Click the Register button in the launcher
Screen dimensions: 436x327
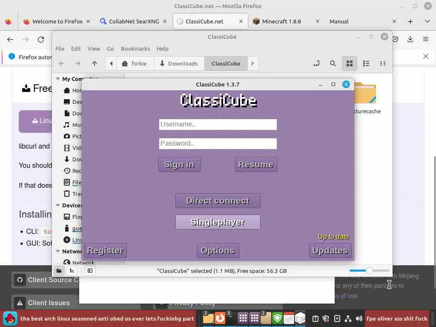[106, 250]
